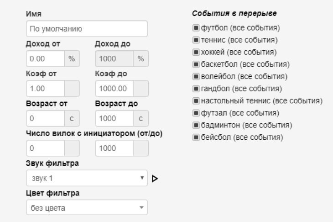Click the Звук фильтра label
This screenshot has height=222, width=333.
point(52,164)
